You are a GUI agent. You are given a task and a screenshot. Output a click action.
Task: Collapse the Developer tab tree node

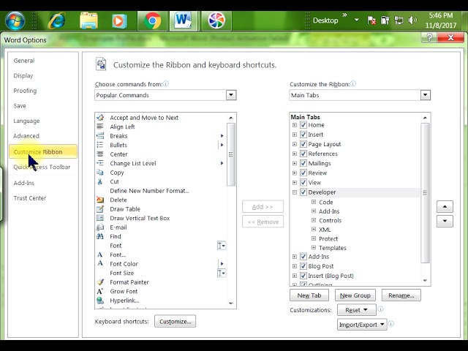coord(295,192)
